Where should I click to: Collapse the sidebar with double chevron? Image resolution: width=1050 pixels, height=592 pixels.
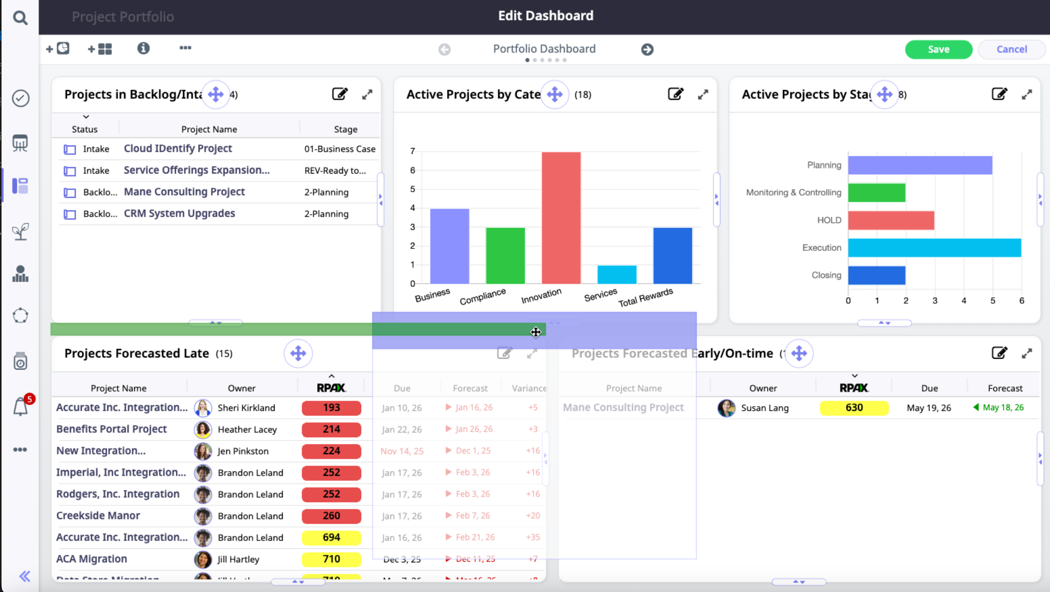pyautogui.click(x=24, y=576)
